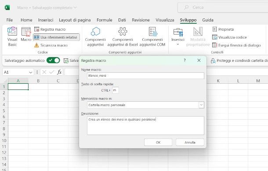Select column K header
Viewport: 268px width, 171px height.
pos(218,81)
